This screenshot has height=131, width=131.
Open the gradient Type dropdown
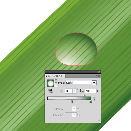coord(94,83)
